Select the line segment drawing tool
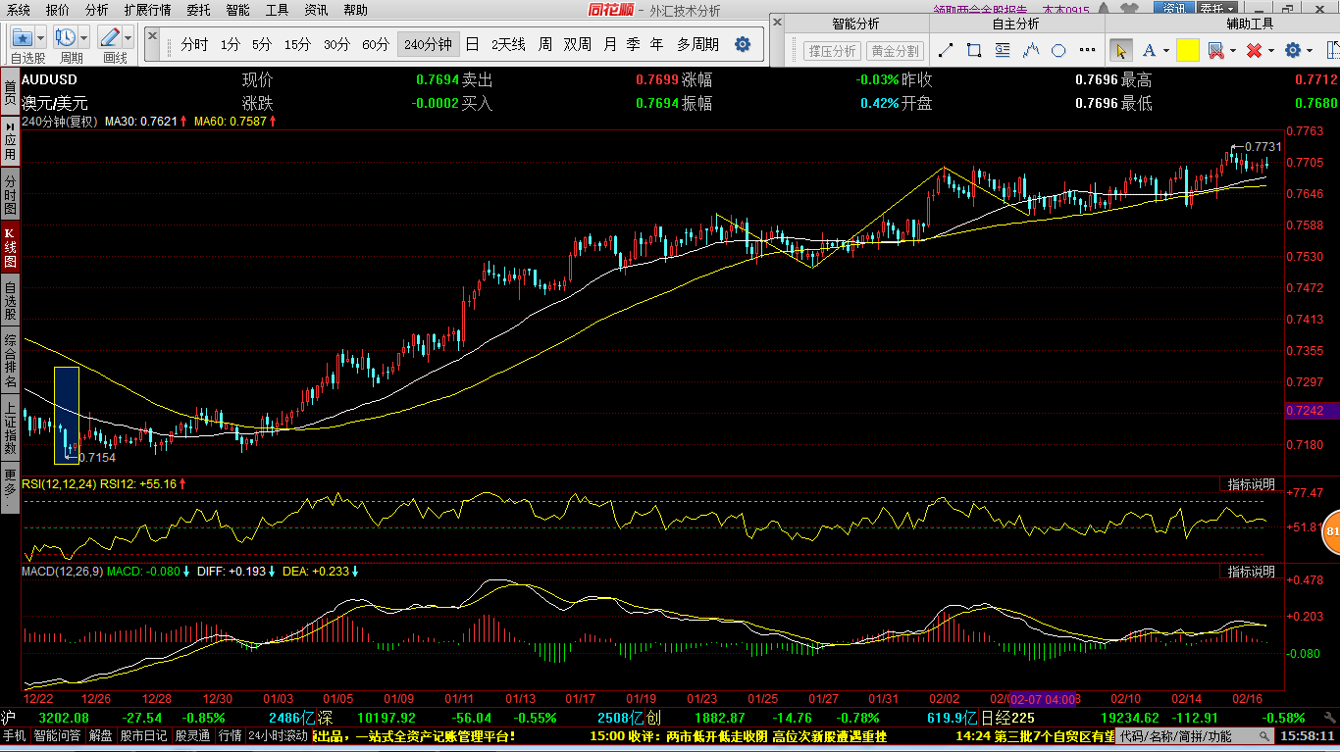Viewport: 1340px width, 752px height. [946, 51]
